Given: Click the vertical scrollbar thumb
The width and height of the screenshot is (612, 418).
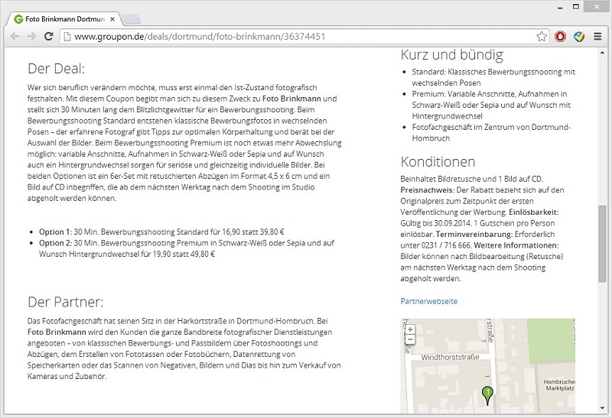Looking at the screenshot, I should click(x=602, y=244).
